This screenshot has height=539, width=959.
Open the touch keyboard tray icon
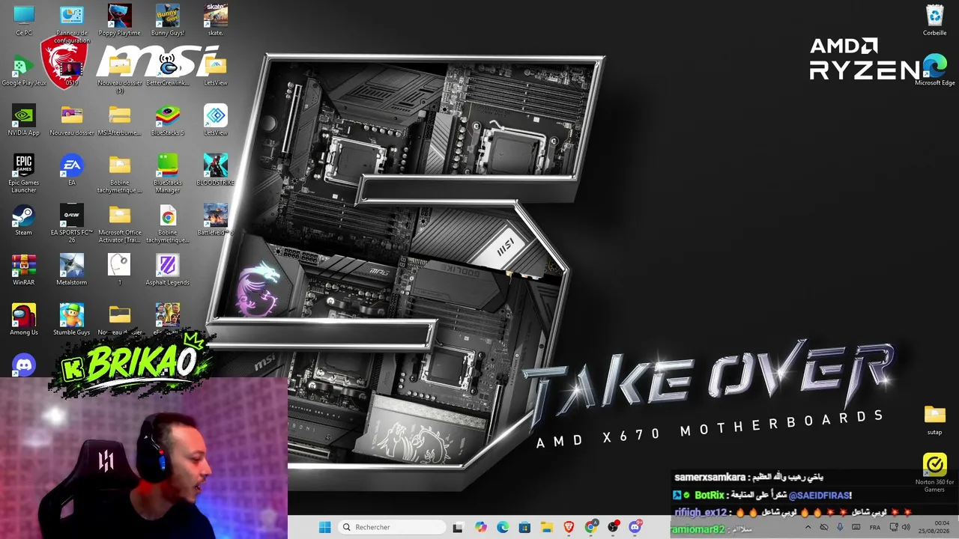[856, 527]
